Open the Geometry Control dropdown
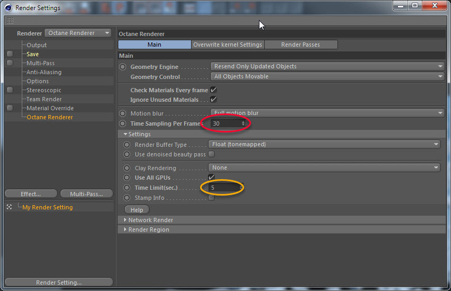The width and height of the screenshot is (451, 291). click(x=327, y=76)
